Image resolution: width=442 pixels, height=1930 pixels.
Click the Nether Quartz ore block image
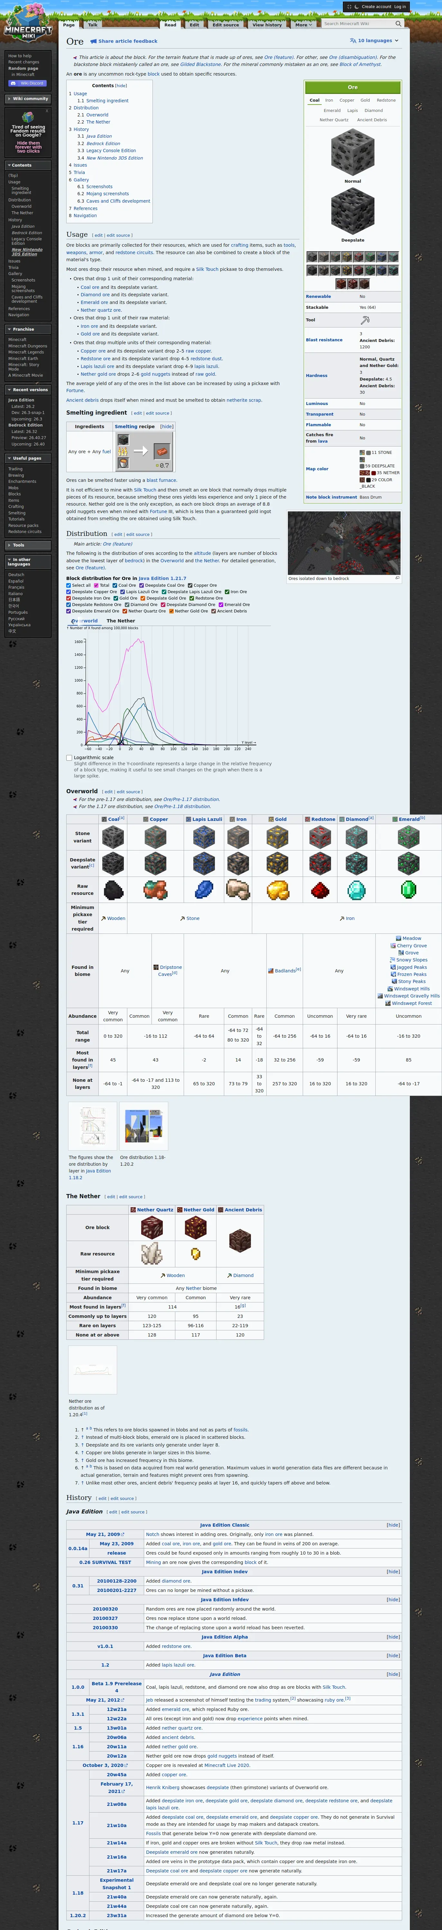(x=152, y=1228)
